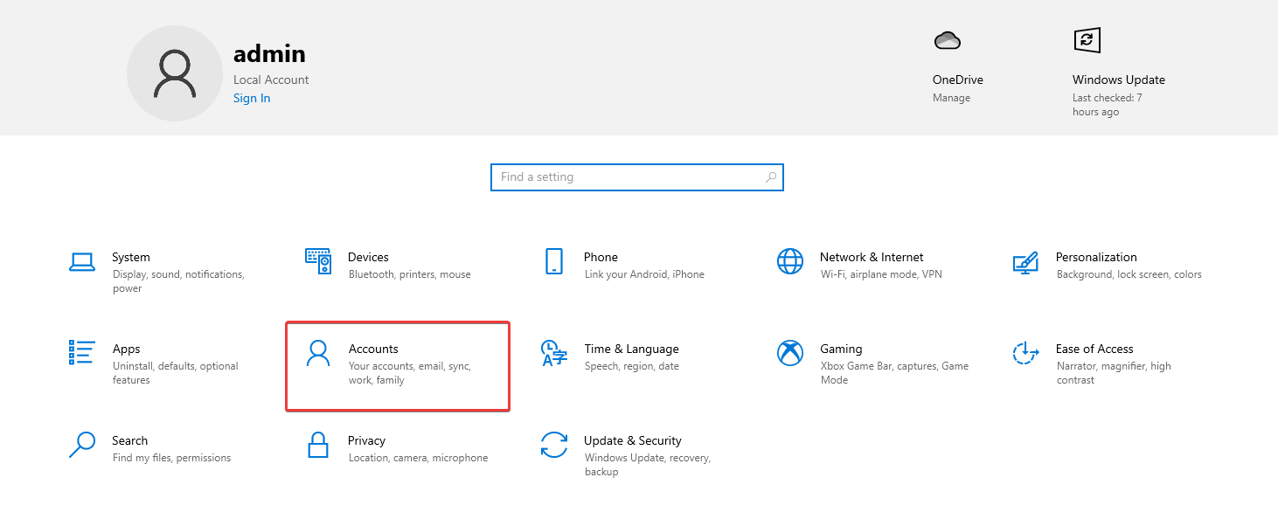The height and width of the screenshot is (512, 1278).
Task: Open the Devices keyboard and speaker icon
Action: 318,261
